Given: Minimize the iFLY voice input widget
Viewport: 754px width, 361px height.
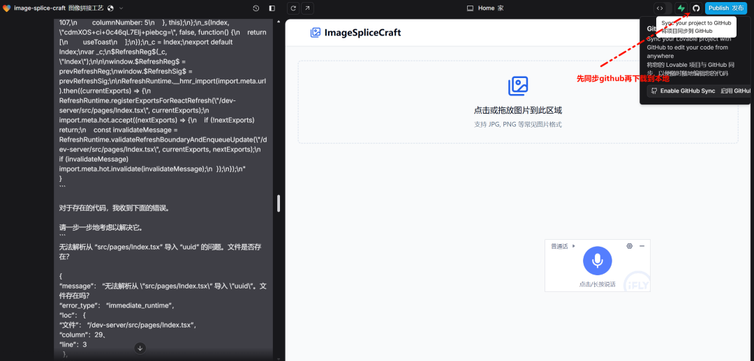Looking at the screenshot, I should (x=642, y=246).
